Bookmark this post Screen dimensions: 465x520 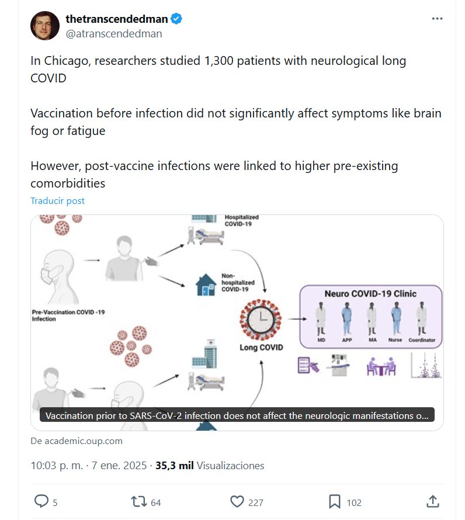[335, 501]
